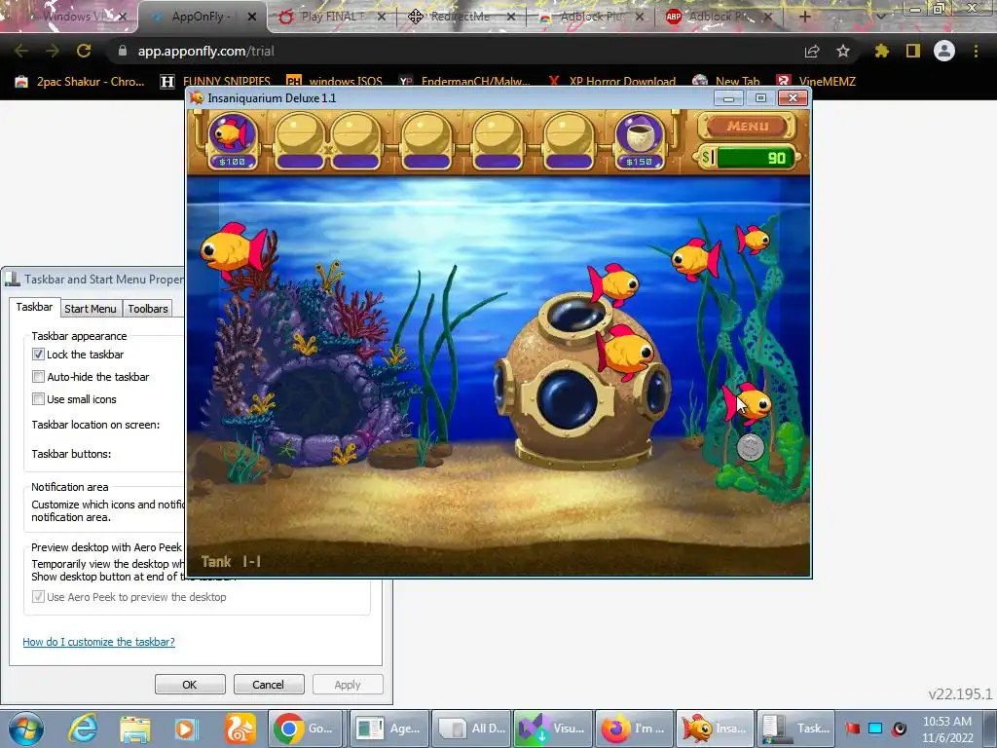Screen dimensions: 997x748
Task: Open the UC Browser taskbar icon
Action: pos(240,729)
